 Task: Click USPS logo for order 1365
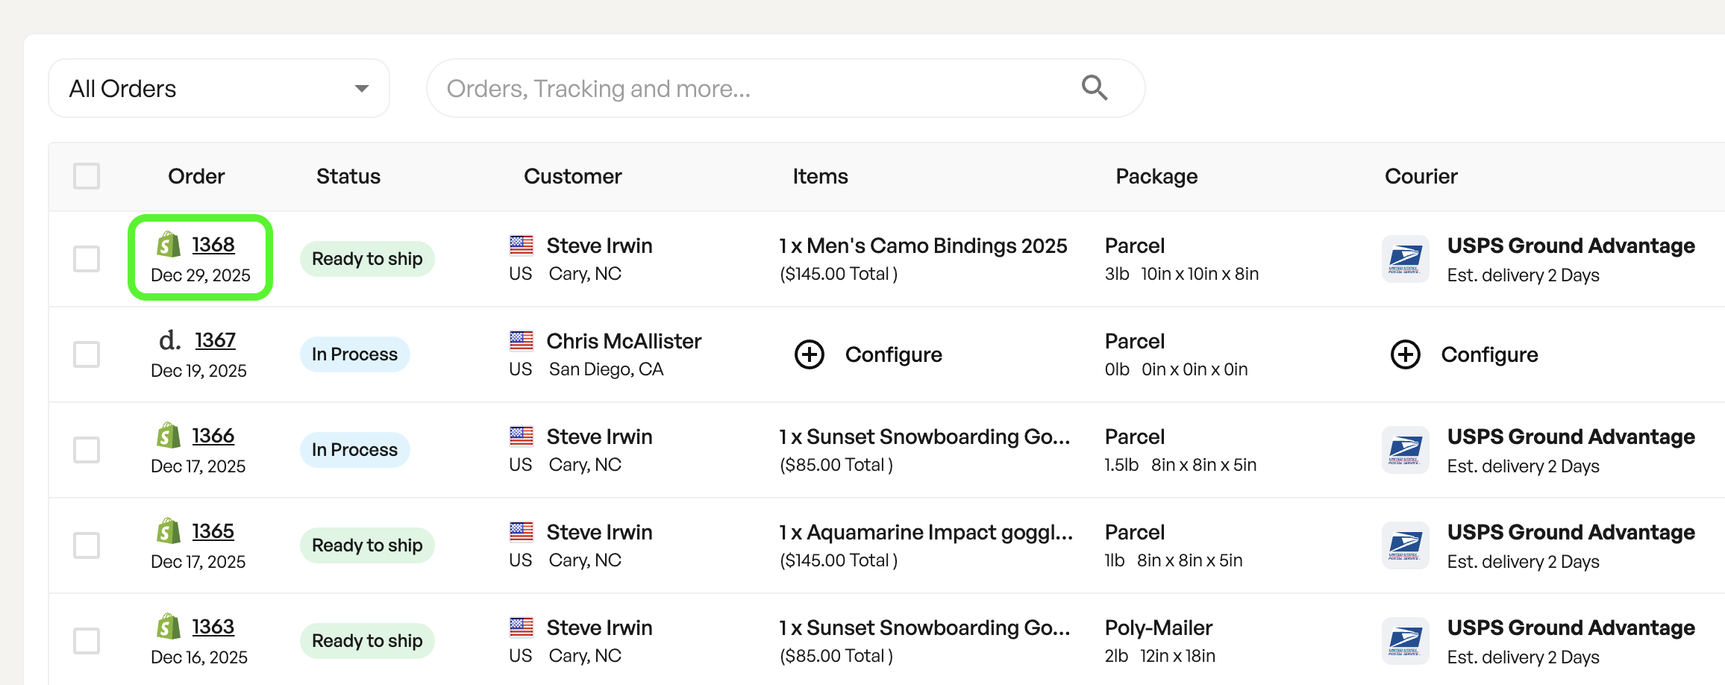tap(1405, 545)
